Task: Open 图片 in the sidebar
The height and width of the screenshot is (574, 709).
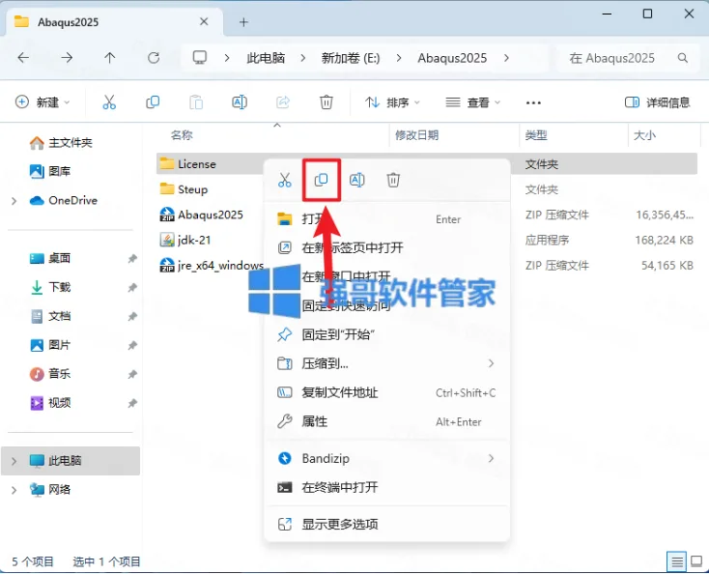Action: [x=50, y=345]
